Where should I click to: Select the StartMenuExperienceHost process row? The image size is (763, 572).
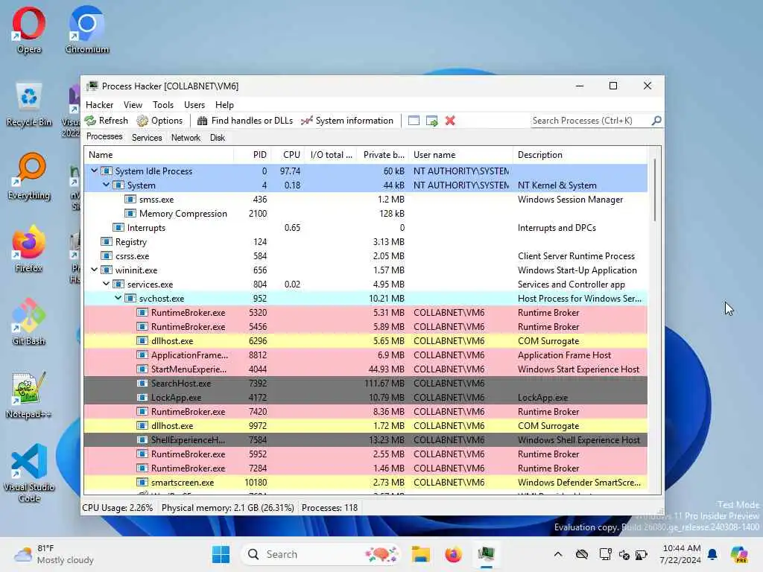(x=365, y=369)
